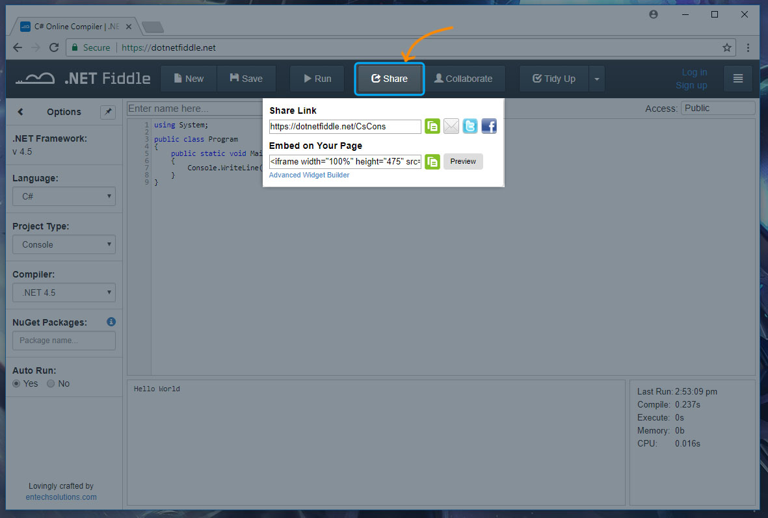The width and height of the screenshot is (768, 518).
Task: Focus the Share Link URL field
Action: [x=345, y=126]
